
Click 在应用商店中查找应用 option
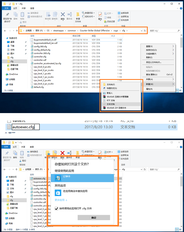coord(82,193)
